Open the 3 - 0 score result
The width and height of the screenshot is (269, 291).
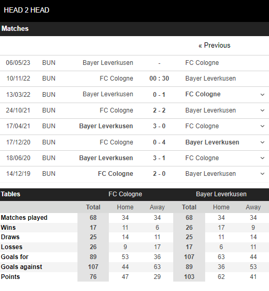pyautogui.click(x=159, y=126)
